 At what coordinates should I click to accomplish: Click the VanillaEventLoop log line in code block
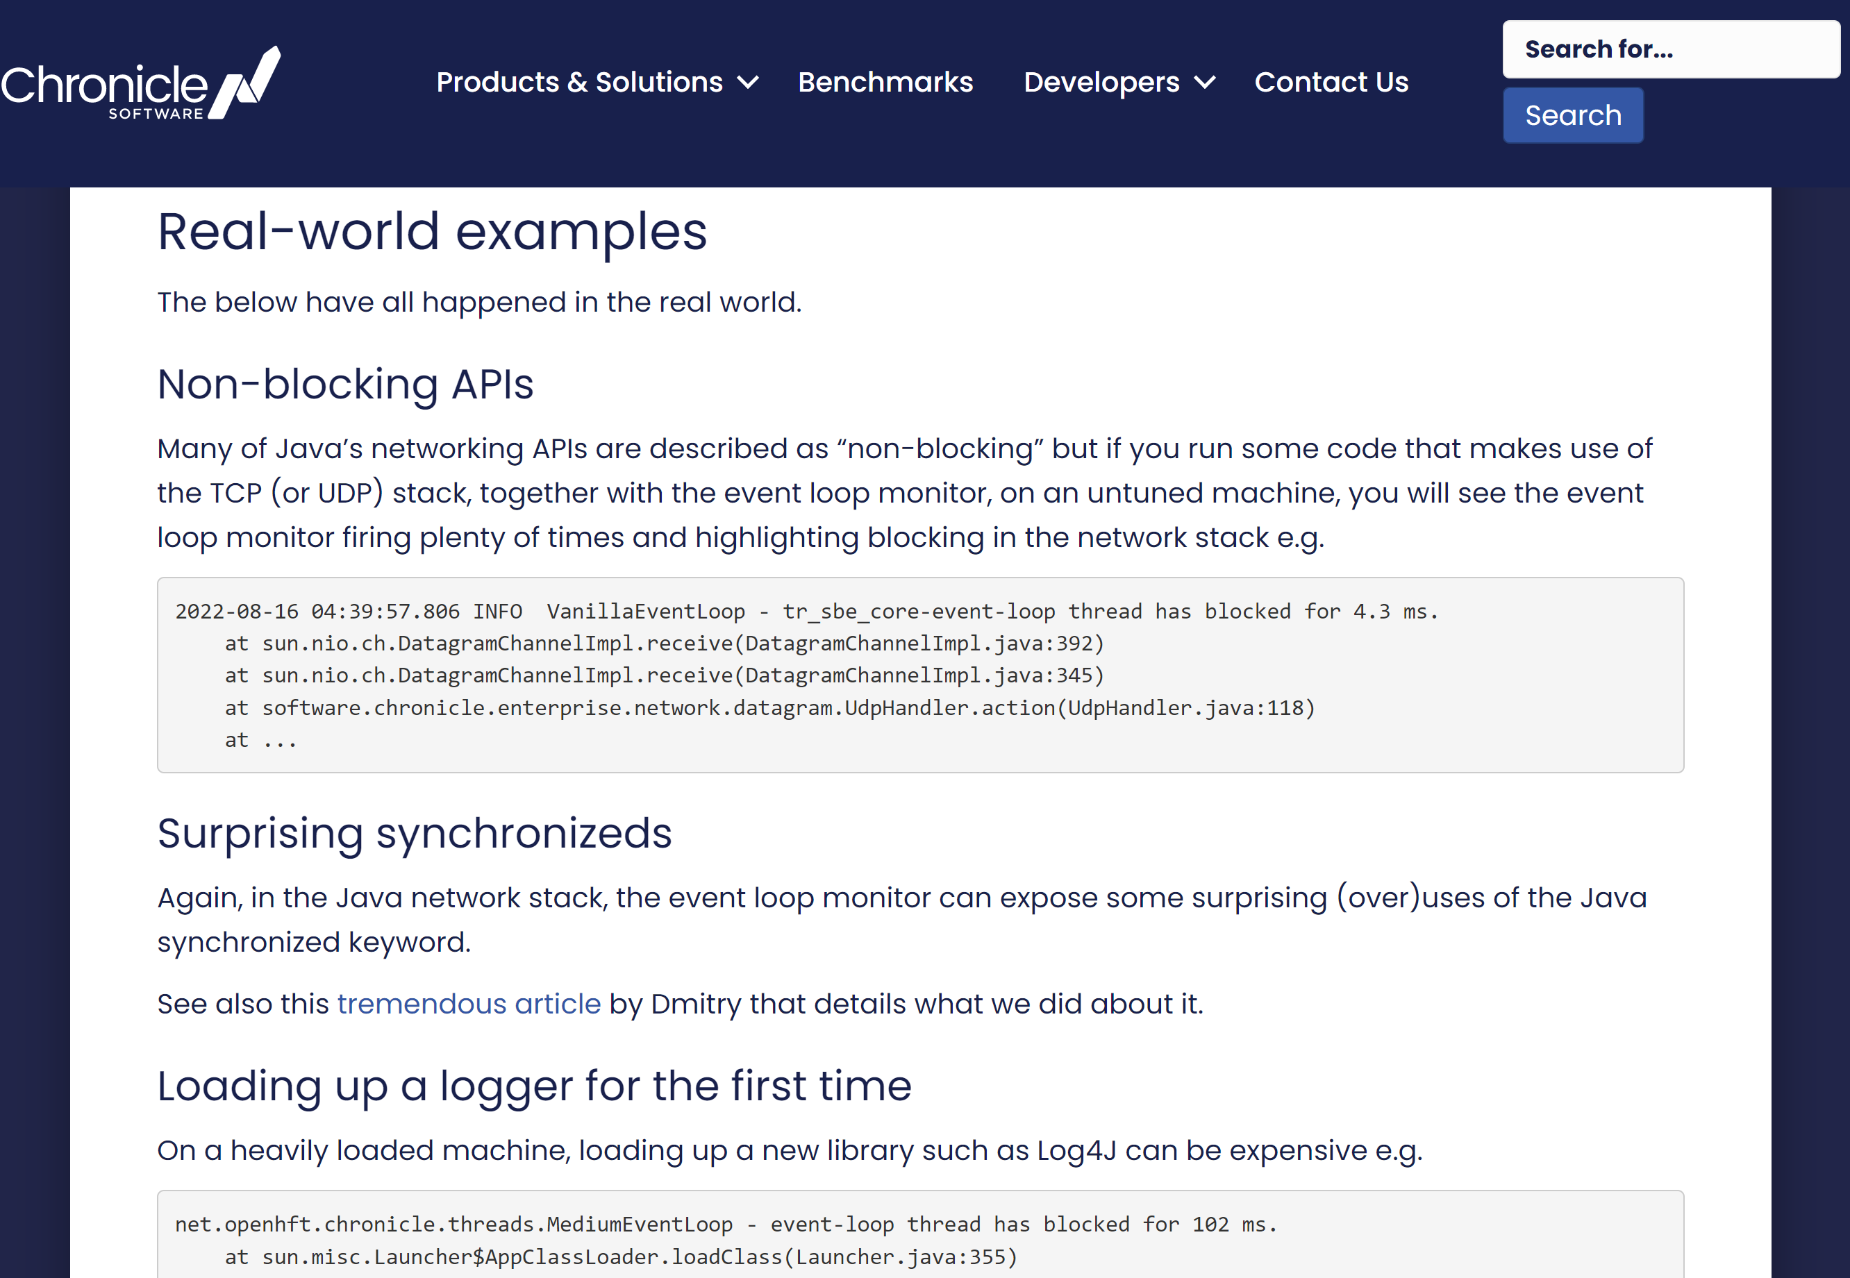(806, 612)
